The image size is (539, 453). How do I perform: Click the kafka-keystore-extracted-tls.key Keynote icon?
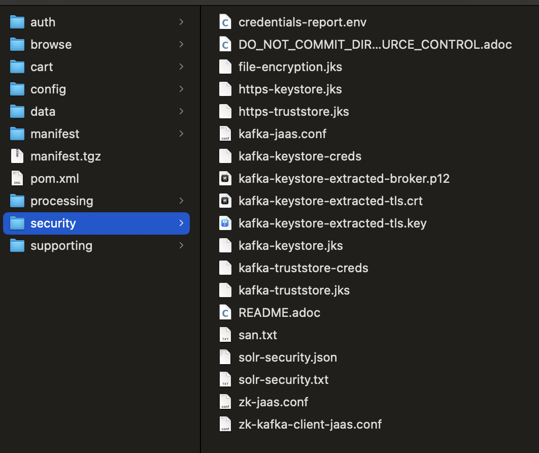tap(225, 223)
